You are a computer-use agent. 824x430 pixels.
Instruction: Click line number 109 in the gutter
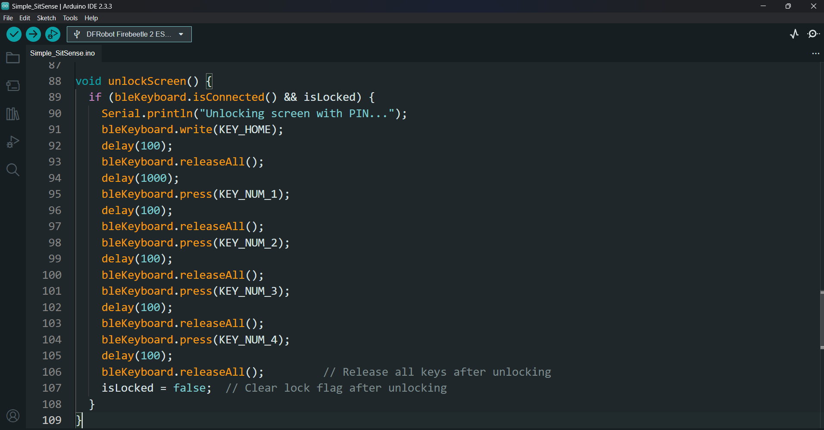(x=52, y=420)
